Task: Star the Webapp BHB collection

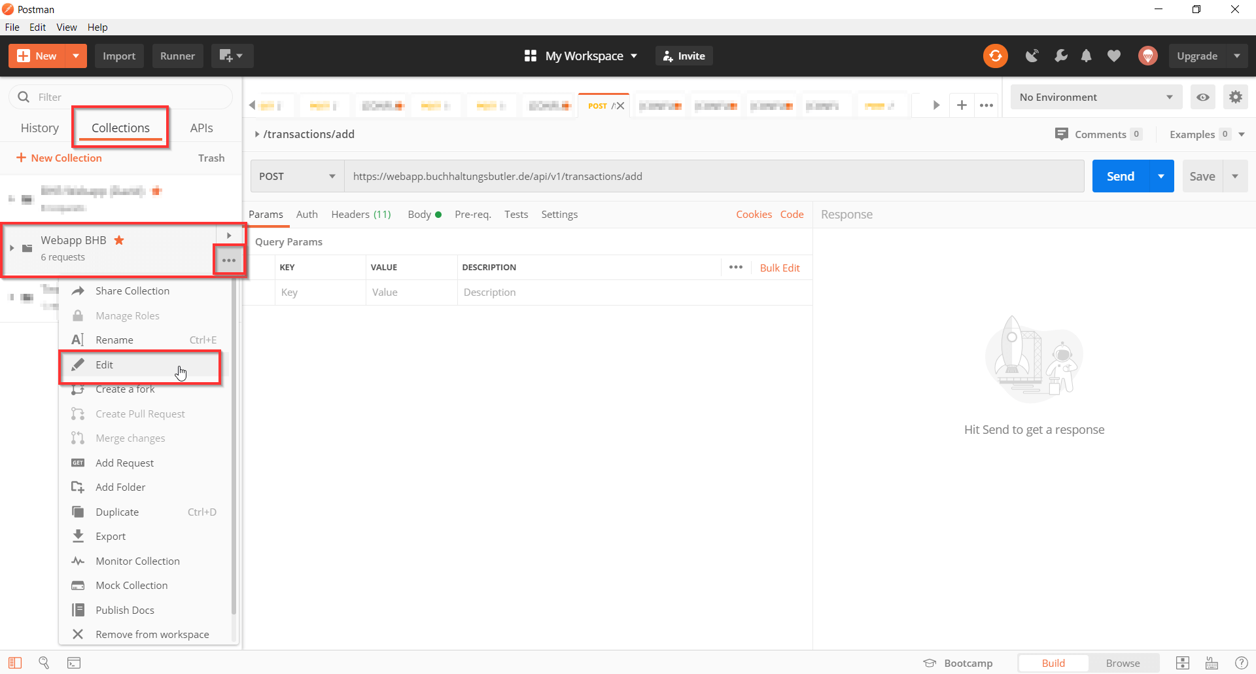Action: coord(119,240)
